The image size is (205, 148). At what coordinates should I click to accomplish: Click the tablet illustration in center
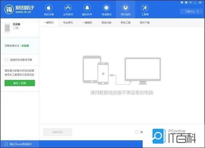click(x=91, y=70)
